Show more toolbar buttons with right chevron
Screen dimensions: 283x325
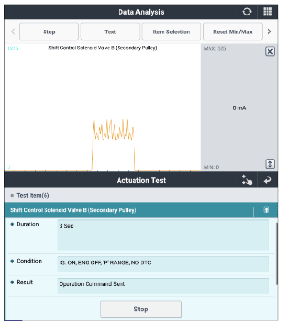click(269, 31)
